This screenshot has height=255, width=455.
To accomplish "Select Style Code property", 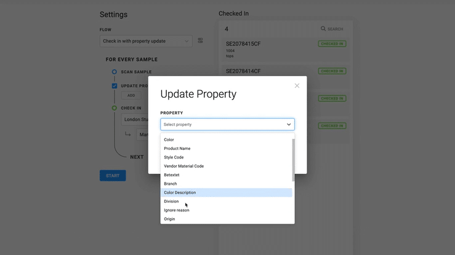I will tap(227, 157).
